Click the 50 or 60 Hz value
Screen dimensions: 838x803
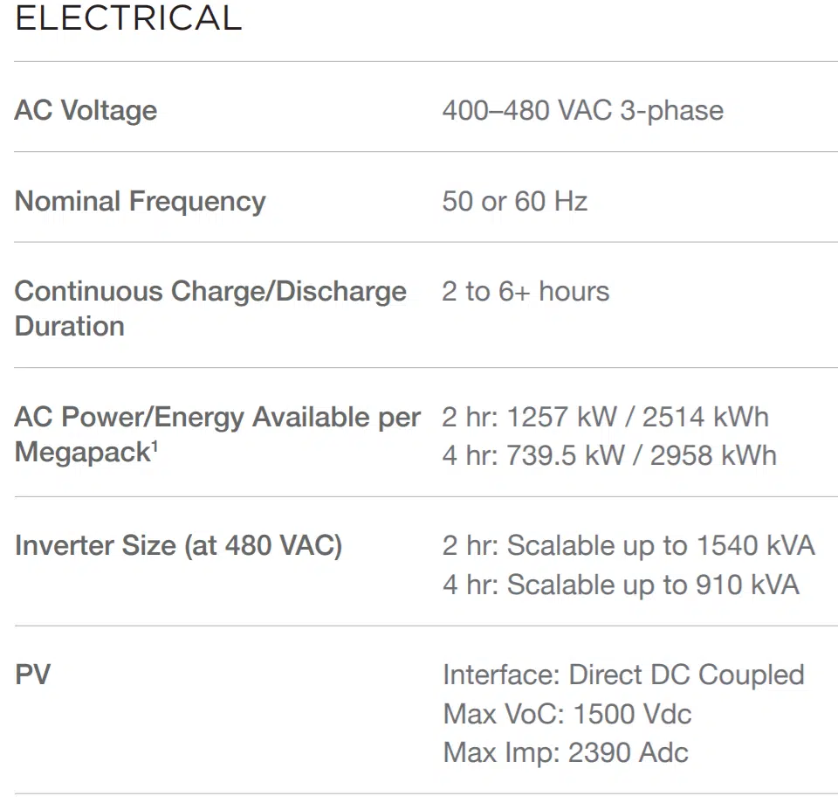pyautogui.click(x=514, y=201)
